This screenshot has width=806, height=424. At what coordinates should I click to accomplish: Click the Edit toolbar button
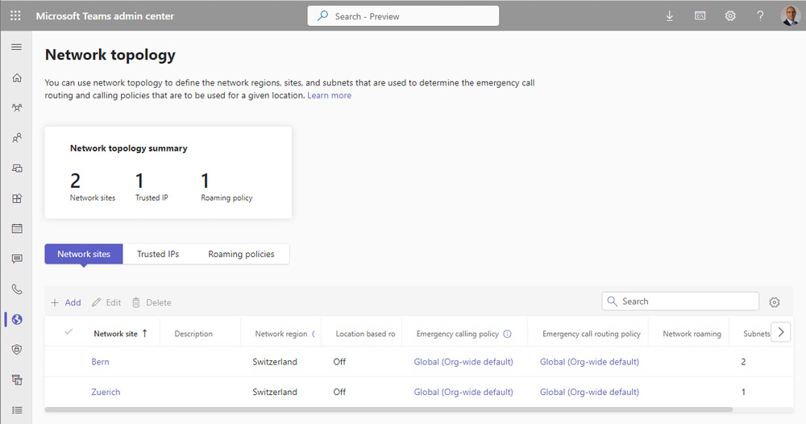[x=106, y=303]
